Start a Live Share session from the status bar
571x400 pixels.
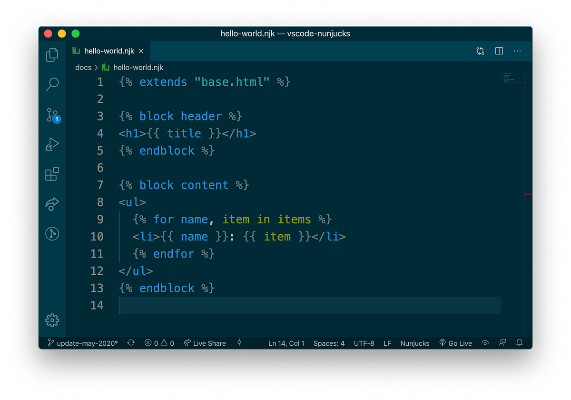tap(205, 343)
